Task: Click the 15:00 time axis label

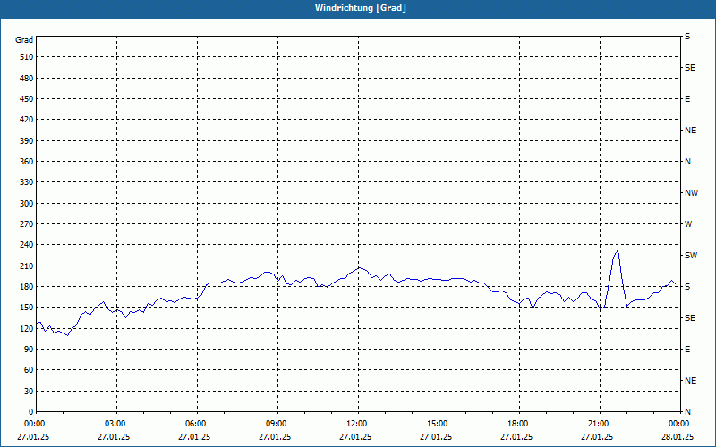Action: click(x=439, y=424)
